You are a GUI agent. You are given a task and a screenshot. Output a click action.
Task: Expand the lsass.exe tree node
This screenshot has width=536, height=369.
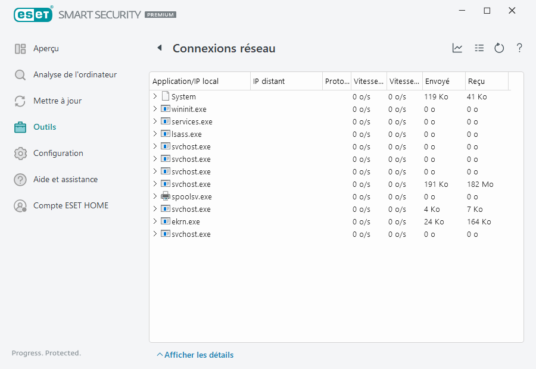pos(155,134)
